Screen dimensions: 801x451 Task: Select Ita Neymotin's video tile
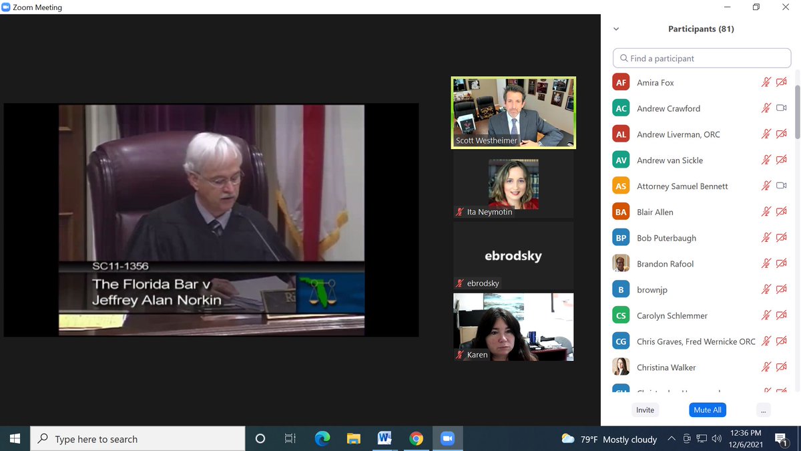pos(513,184)
